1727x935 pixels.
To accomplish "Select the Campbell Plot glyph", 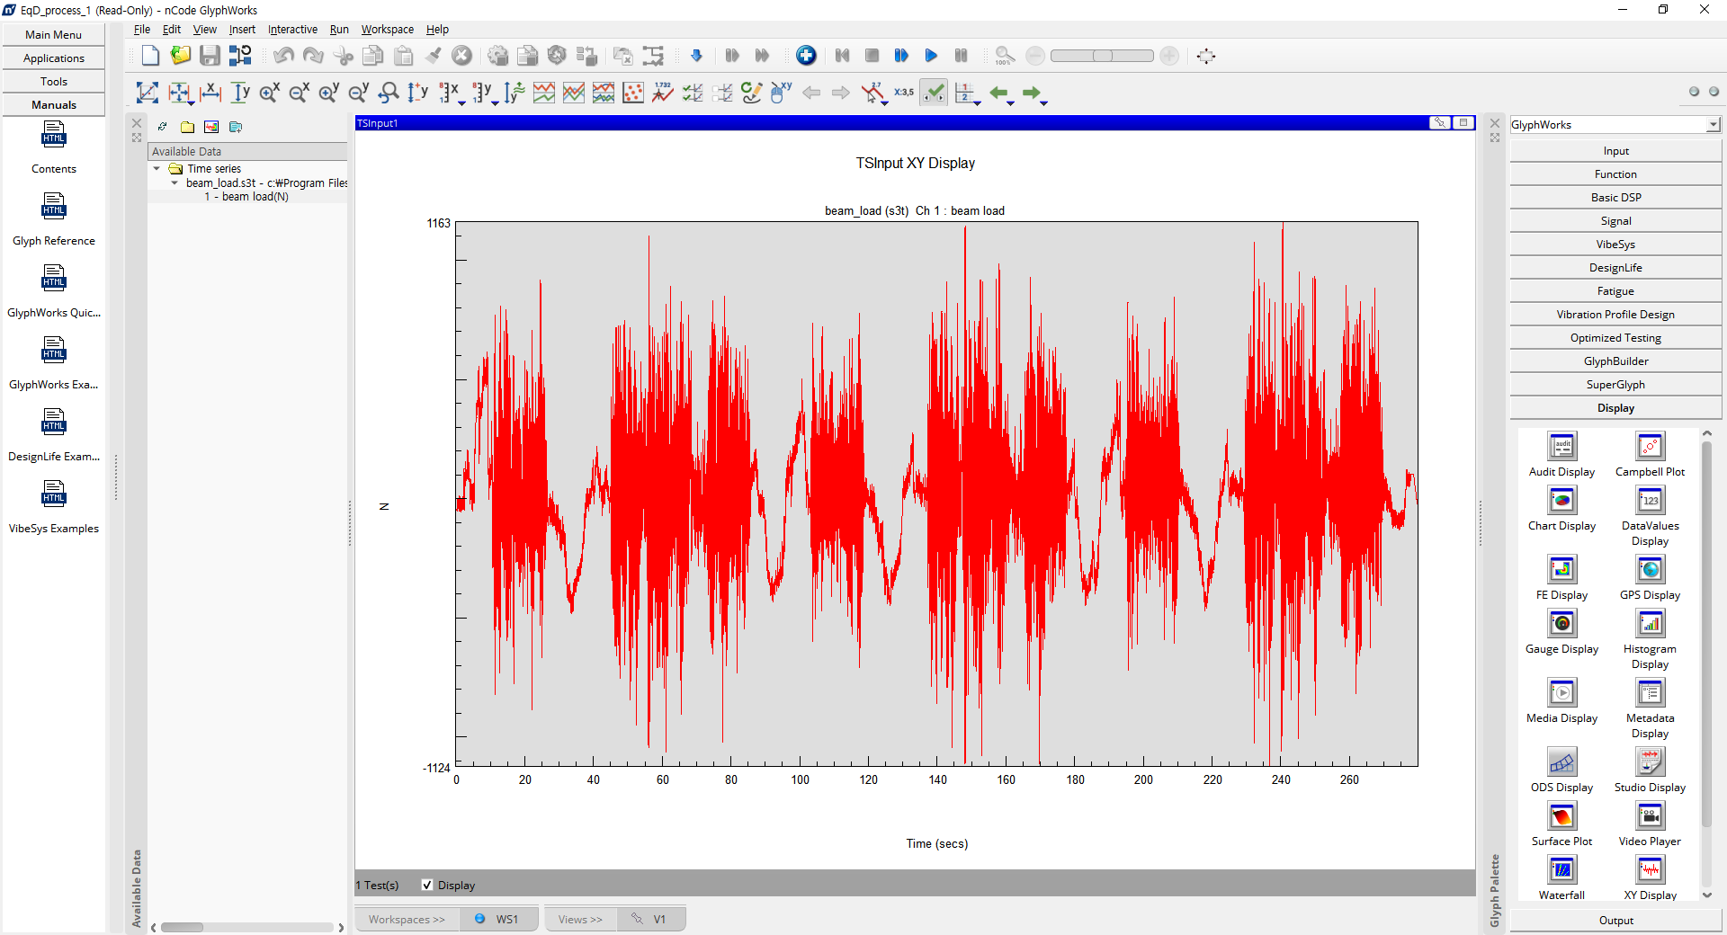I will [1650, 454].
